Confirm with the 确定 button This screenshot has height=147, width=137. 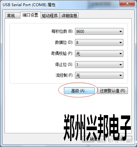94,139
